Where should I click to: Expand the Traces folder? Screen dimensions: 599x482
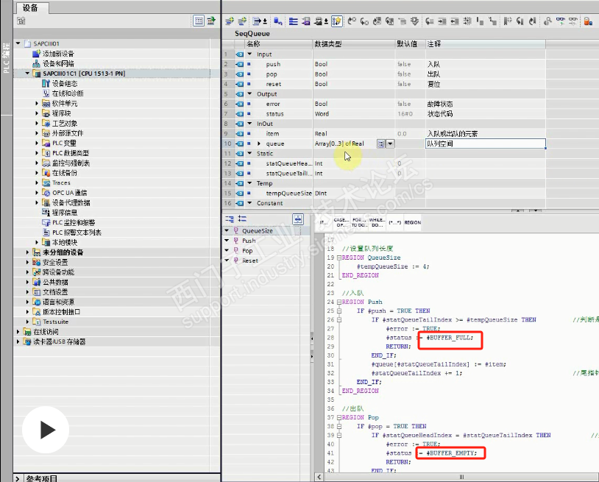37,182
